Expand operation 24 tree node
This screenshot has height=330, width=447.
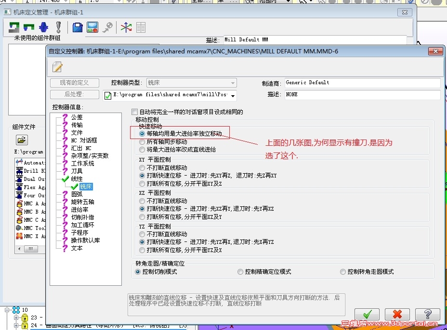tap(16, 325)
